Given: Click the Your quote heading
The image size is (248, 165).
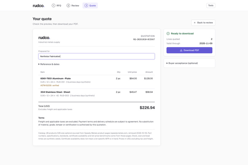Looking at the screenshot, I should click(42, 19).
